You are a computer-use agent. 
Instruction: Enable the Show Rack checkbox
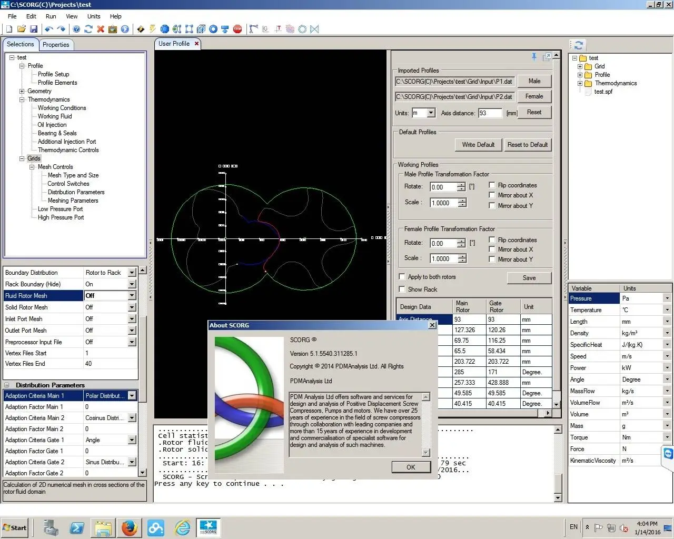402,290
